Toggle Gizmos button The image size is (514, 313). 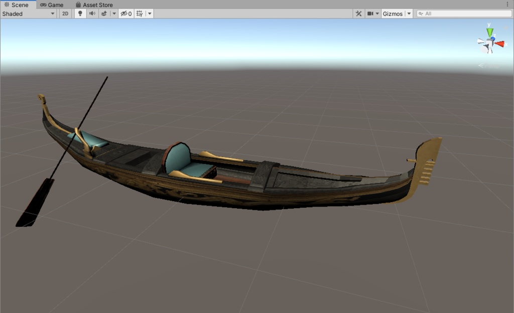click(x=393, y=14)
